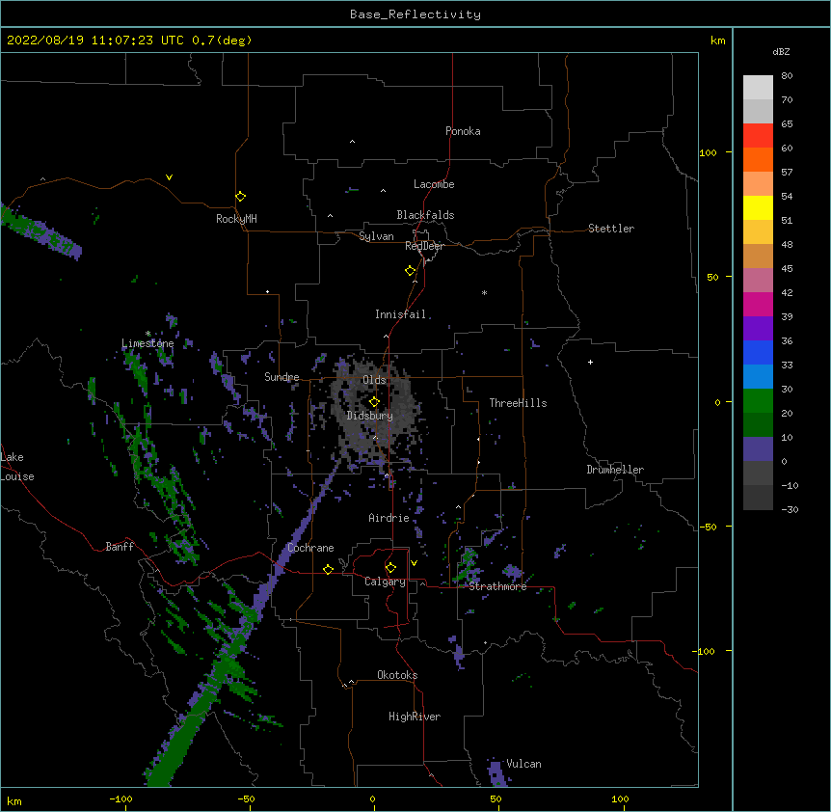Click the bright green legend swatch below 30
This screenshot has width=831, height=812.
[x=758, y=401]
